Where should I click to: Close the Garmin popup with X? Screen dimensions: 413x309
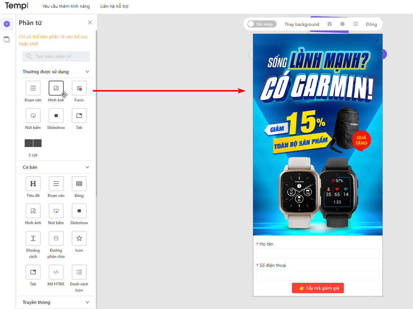coord(377,40)
